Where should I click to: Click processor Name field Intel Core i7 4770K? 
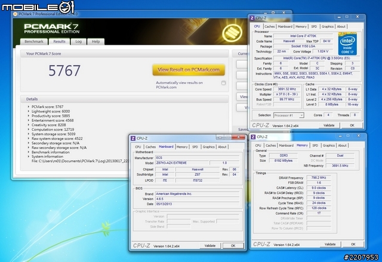(x=303, y=36)
